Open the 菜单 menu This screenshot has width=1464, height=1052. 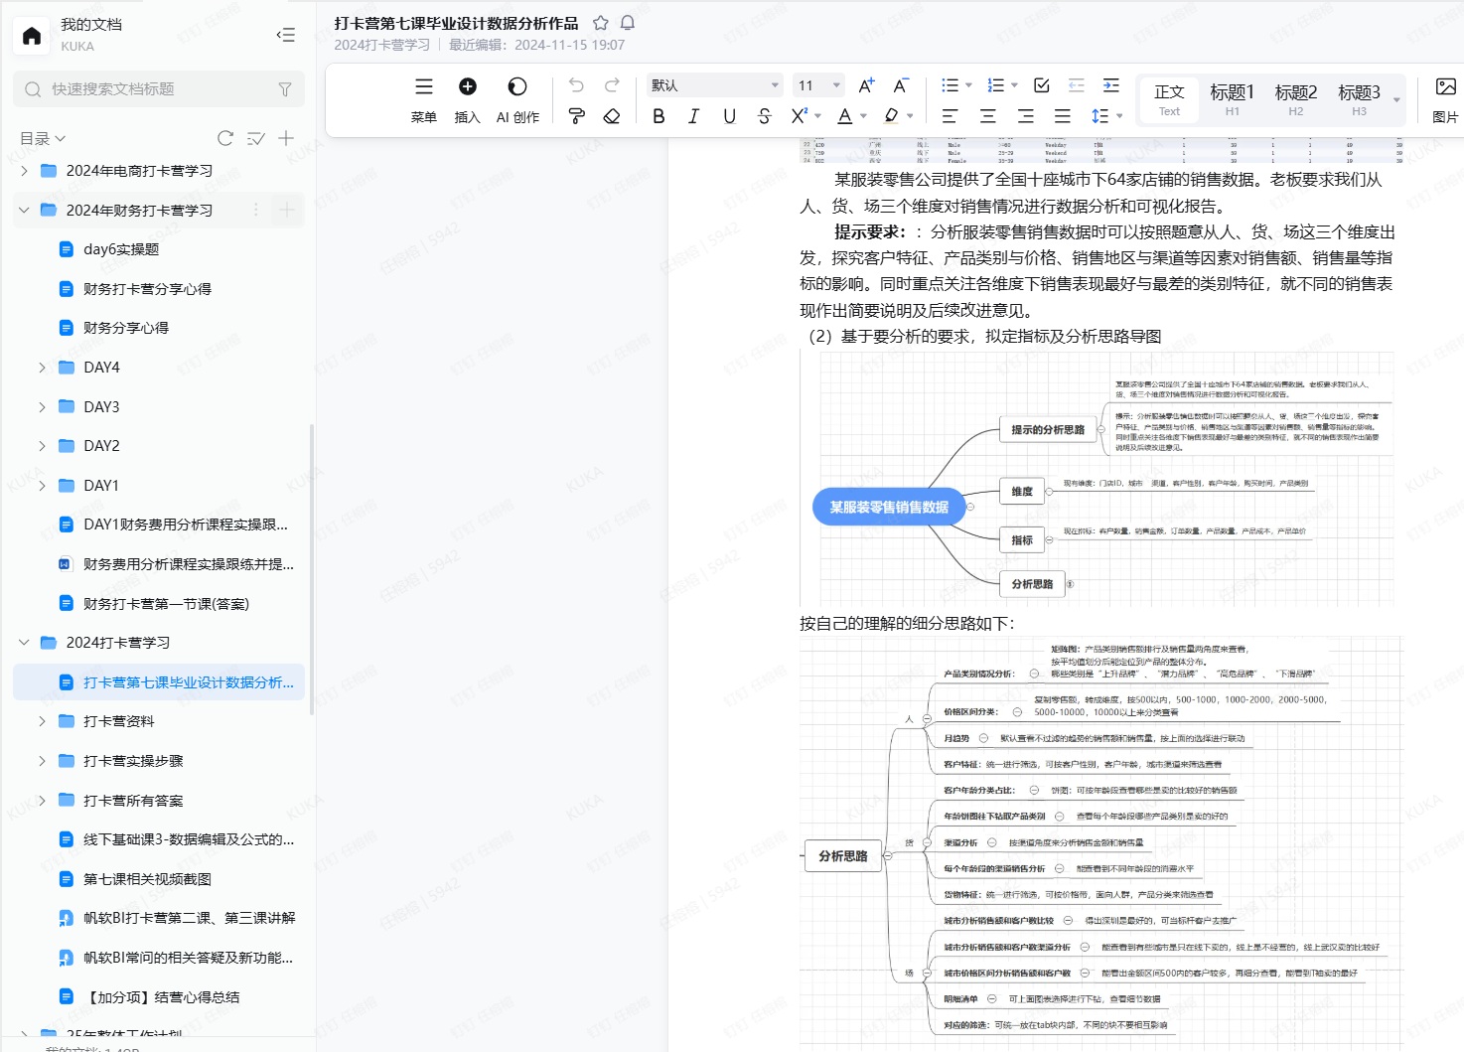[x=424, y=87]
